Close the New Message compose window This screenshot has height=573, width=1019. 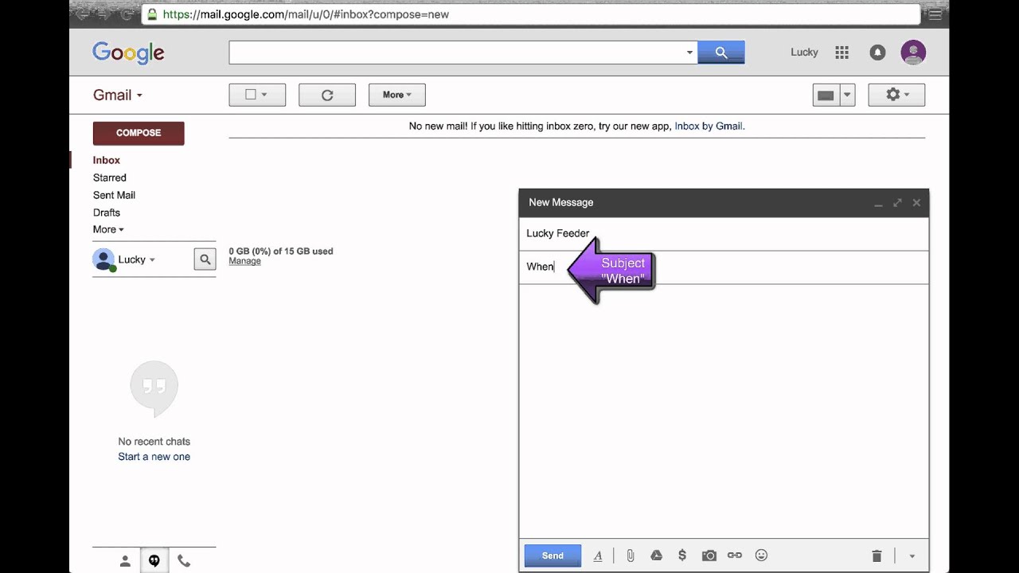pos(916,203)
